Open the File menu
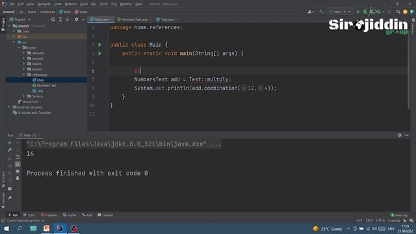Viewport: 416px width, 234px height. coord(12,4)
